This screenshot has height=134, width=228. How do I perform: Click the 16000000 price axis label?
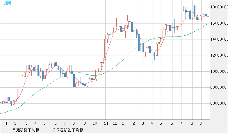(218, 23)
